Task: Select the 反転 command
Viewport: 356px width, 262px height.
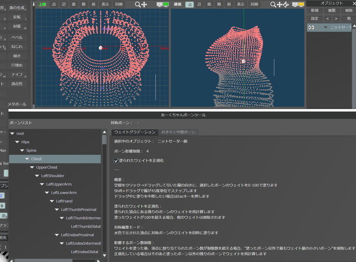Action: (17, 17)
